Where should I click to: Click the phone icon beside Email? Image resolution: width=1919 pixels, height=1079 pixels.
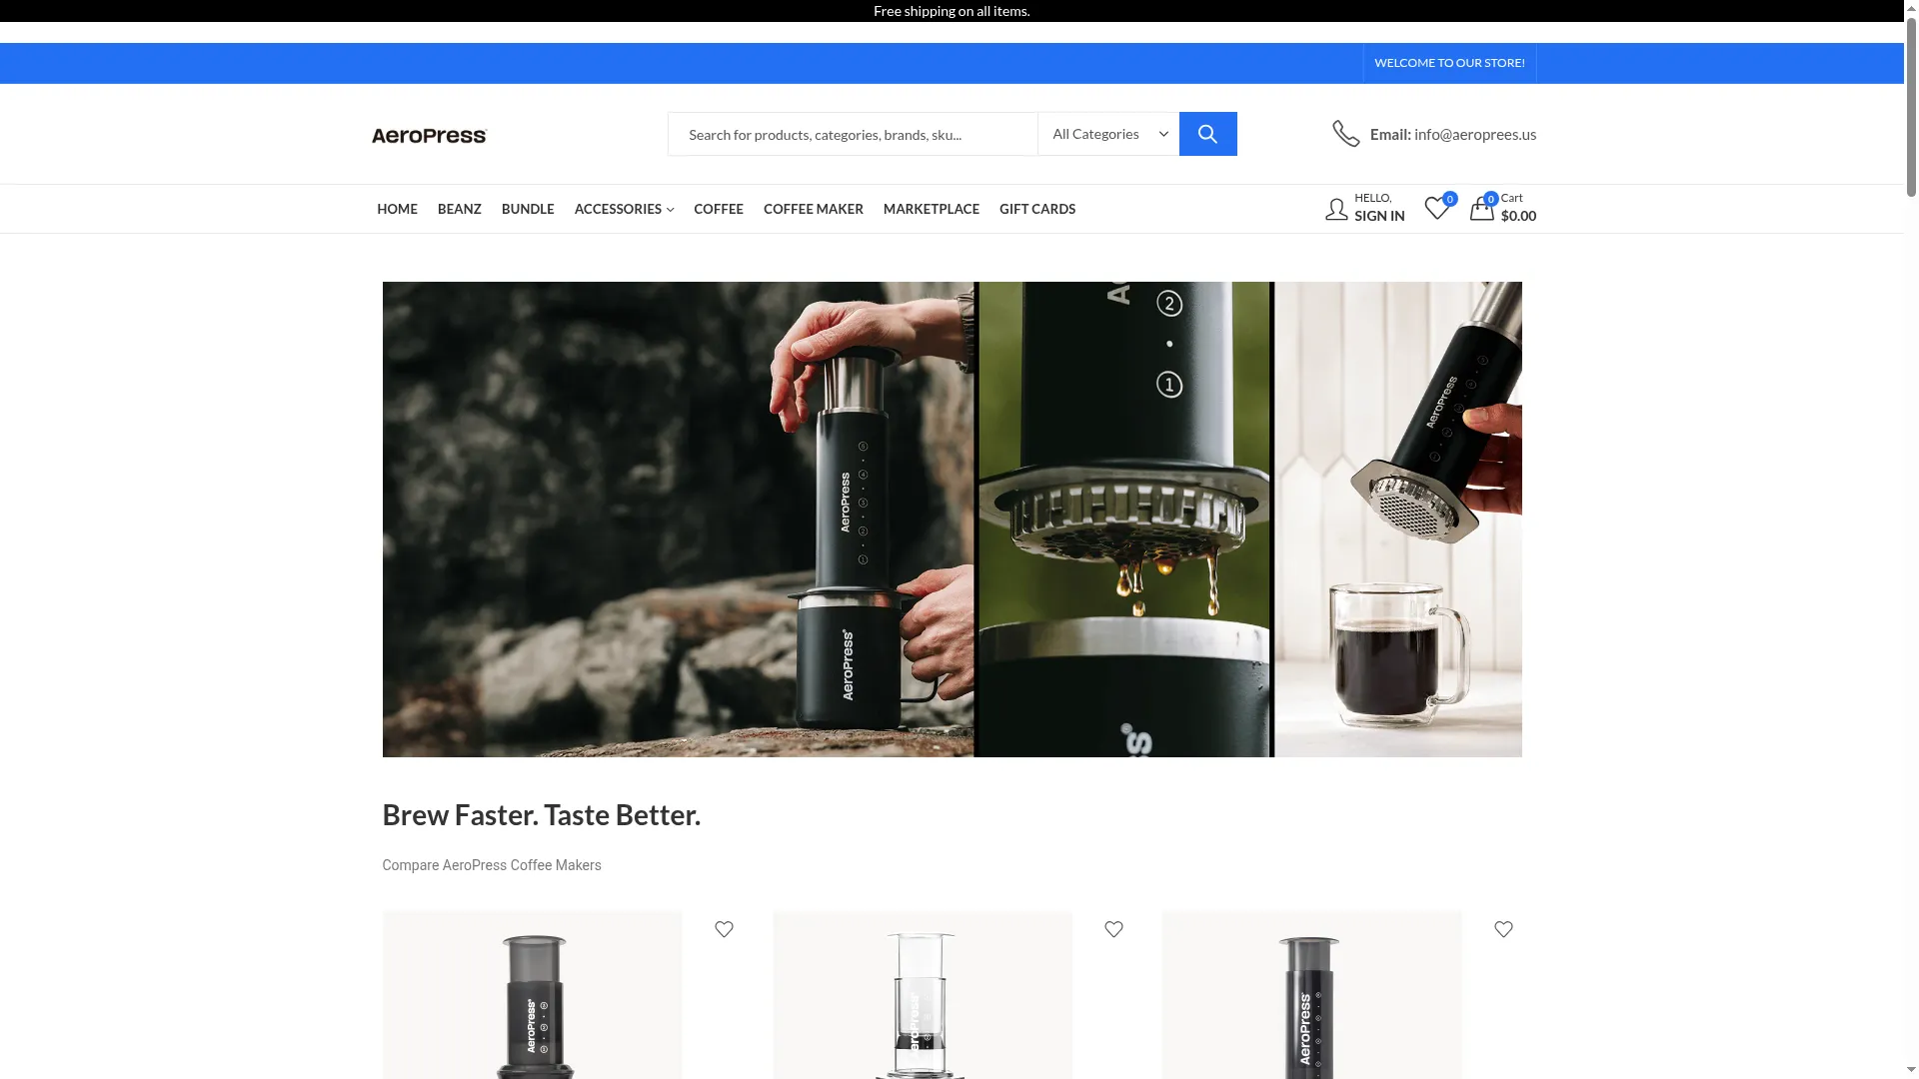click(x=1345, y=134)
